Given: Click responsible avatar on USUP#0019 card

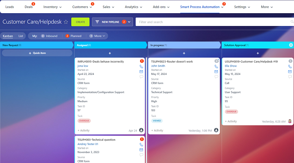Looking at the screenshot, I should 290,121.
